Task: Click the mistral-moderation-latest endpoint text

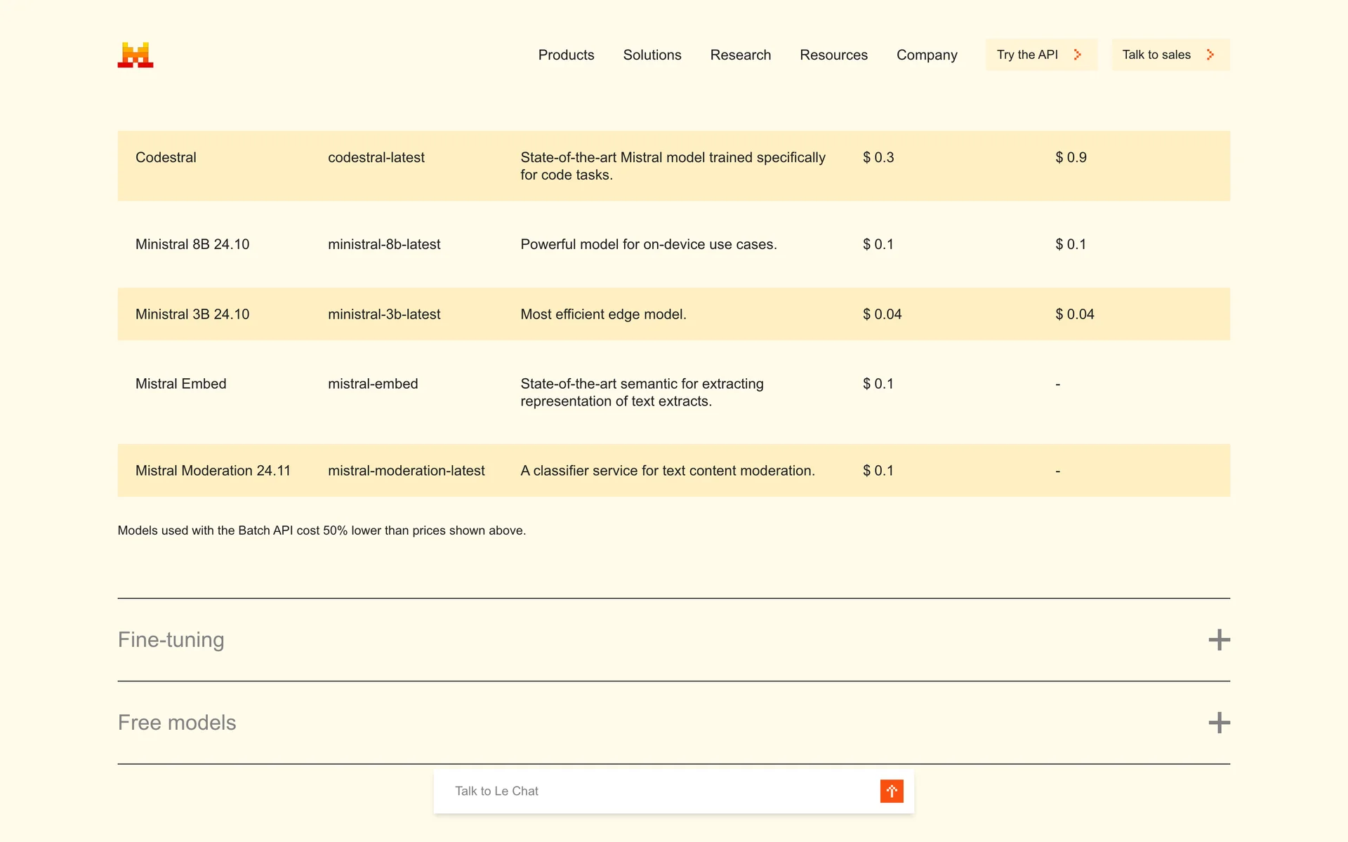Action: (x=406, y=471)
